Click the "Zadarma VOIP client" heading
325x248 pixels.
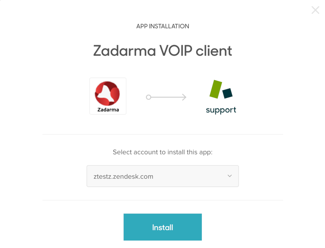(162, 51)
